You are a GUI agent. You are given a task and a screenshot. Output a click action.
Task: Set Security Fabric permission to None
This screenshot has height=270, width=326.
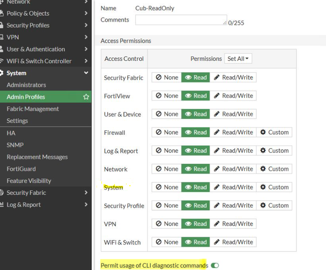(x=167, y=77)
